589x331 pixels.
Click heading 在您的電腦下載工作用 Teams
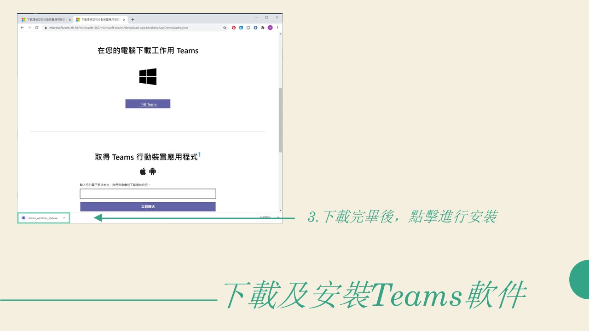[x=148, y=51]
